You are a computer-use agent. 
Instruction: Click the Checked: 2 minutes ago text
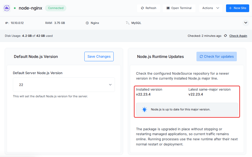click(x=204, y=36)
